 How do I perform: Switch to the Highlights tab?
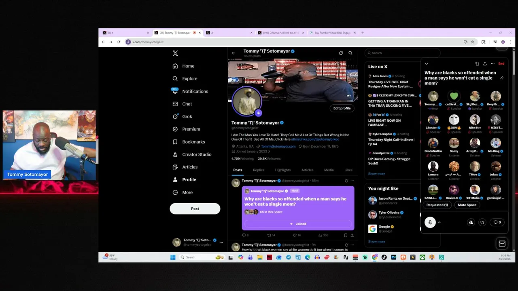283,170
